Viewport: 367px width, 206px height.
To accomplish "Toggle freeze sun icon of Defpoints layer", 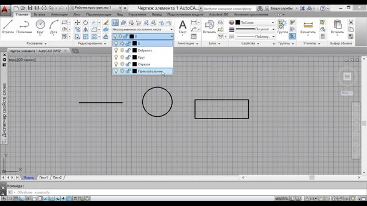I will [x=122, y=50].
